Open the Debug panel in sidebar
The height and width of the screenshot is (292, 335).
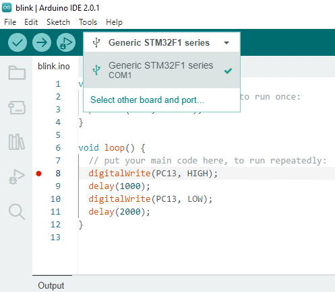pyautogui.click(x=17, y=176)
